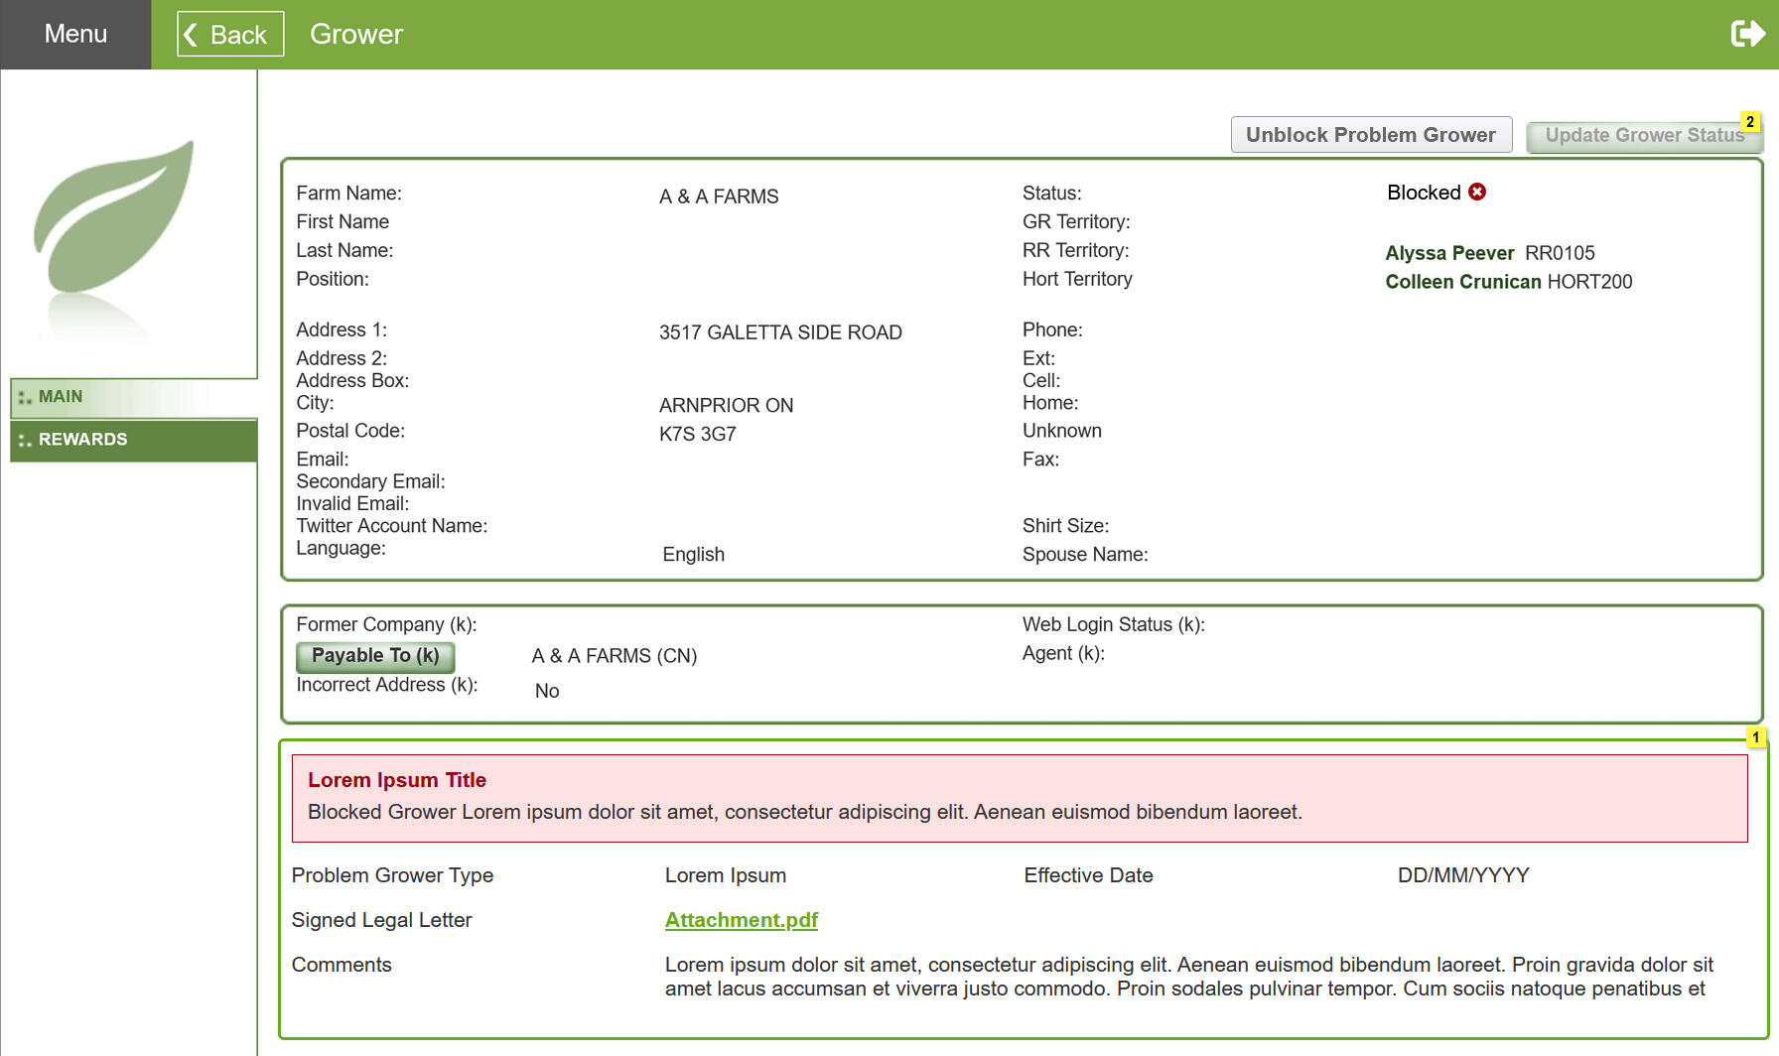
Task: Open the Attachment.pdf link
Action: [x=741, y=920]
